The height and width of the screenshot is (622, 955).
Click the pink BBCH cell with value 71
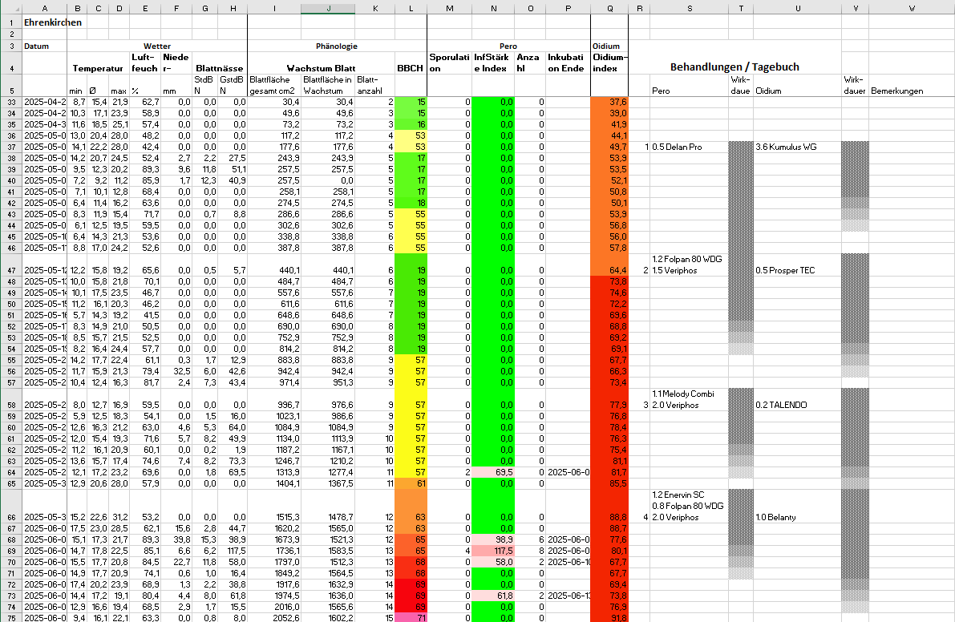tap(411, 617)
